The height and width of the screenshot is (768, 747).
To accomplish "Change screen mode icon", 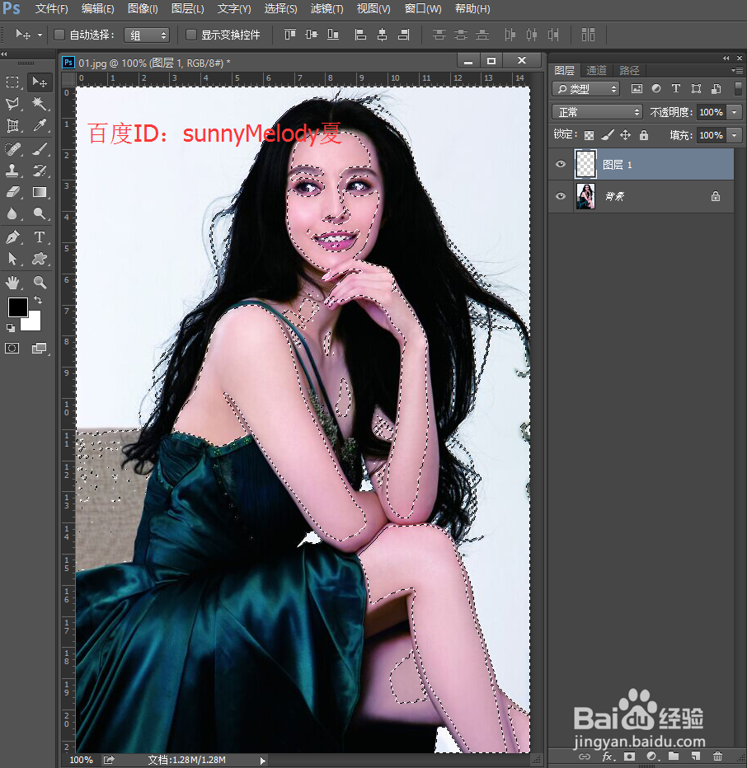I will [x=40, y=349].
